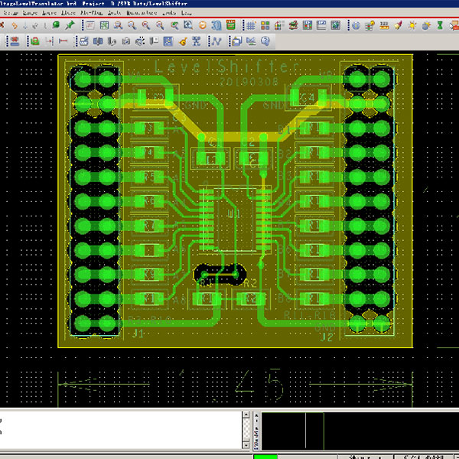
Task: Click the yellow sun highlight icon
Action: pos(412,26)
